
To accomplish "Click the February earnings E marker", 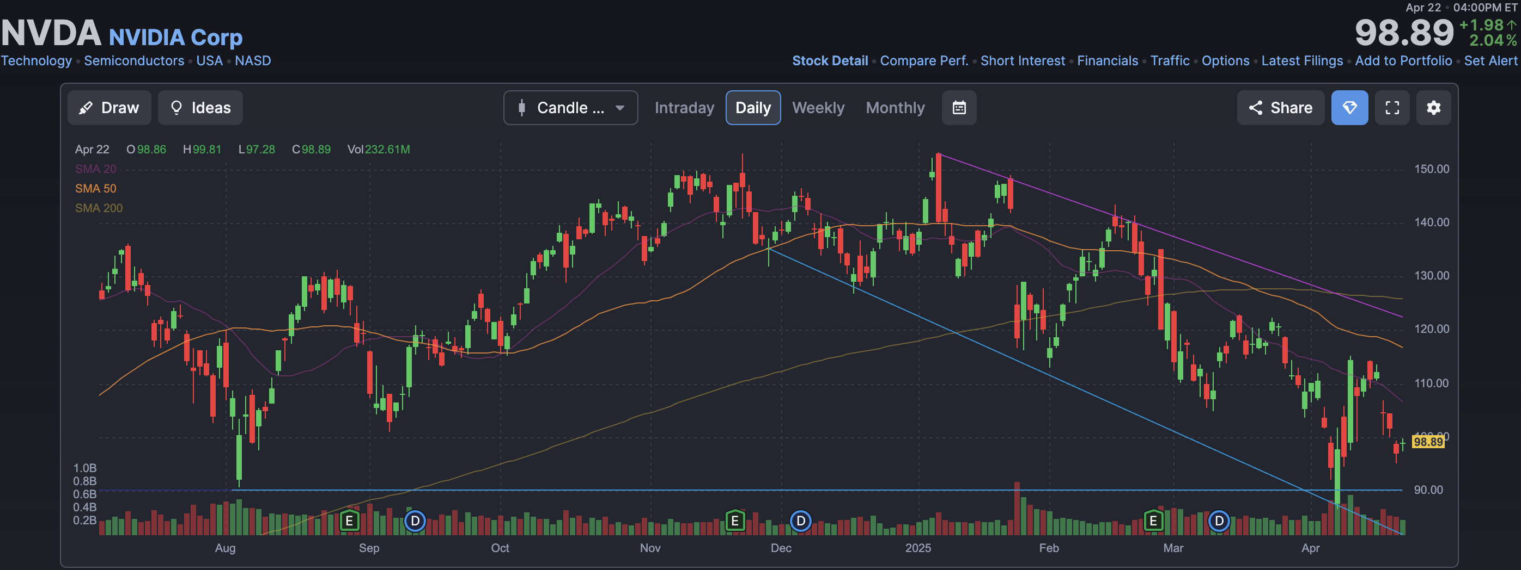I will (x=1153, y=521).
